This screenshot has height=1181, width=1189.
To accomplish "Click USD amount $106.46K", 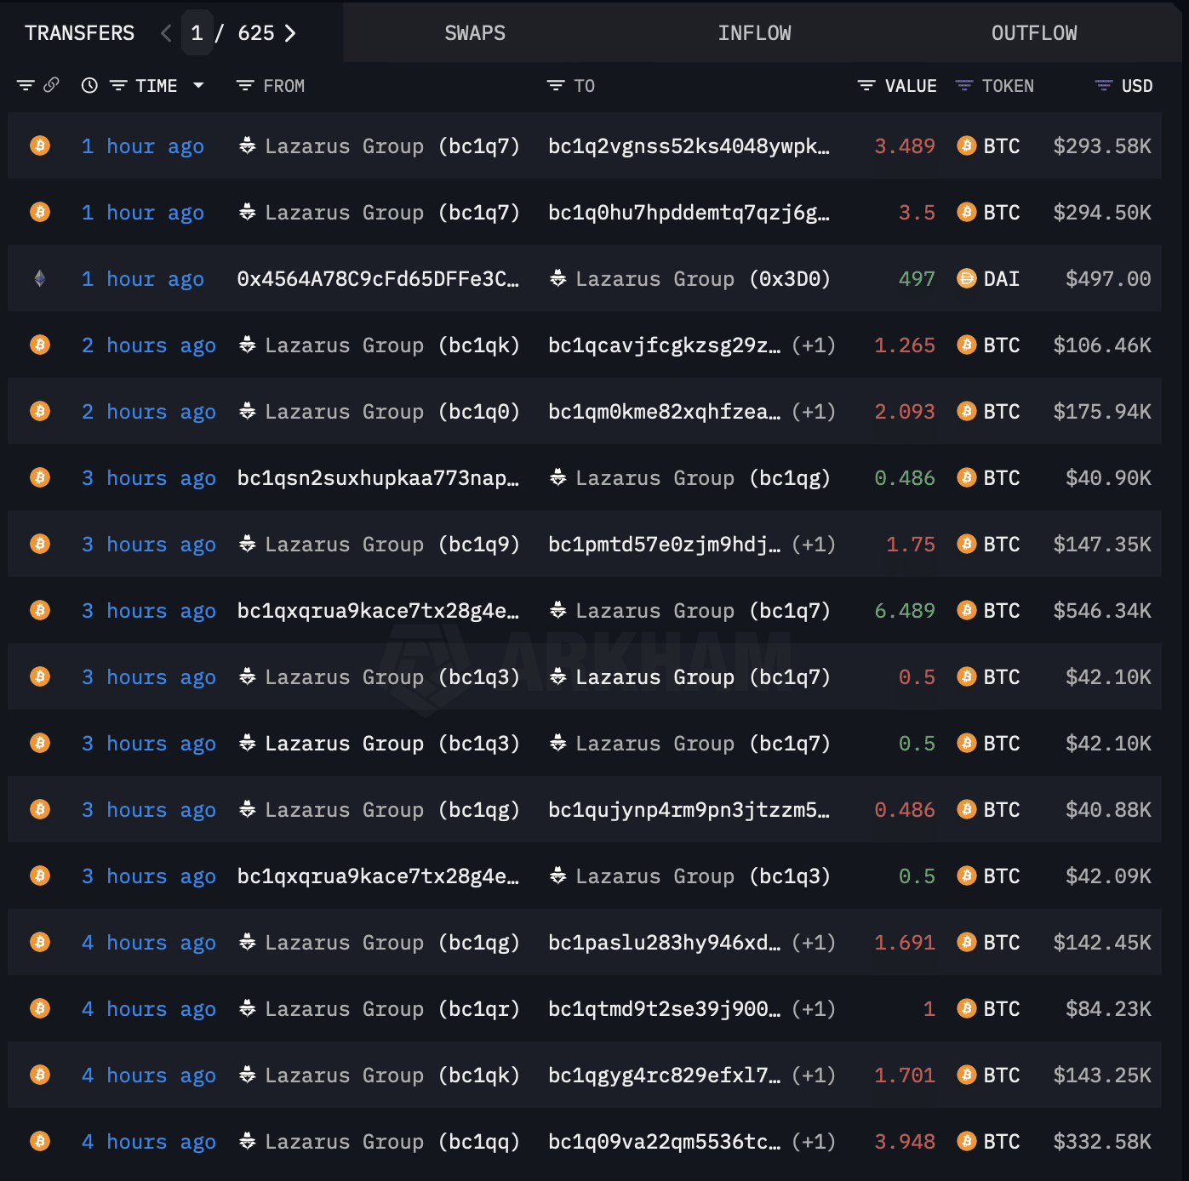I will click(x=1102, y=345).
